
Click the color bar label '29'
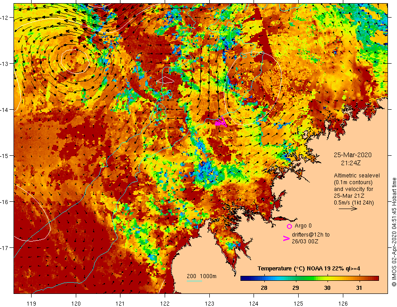[x=295, y=288]
